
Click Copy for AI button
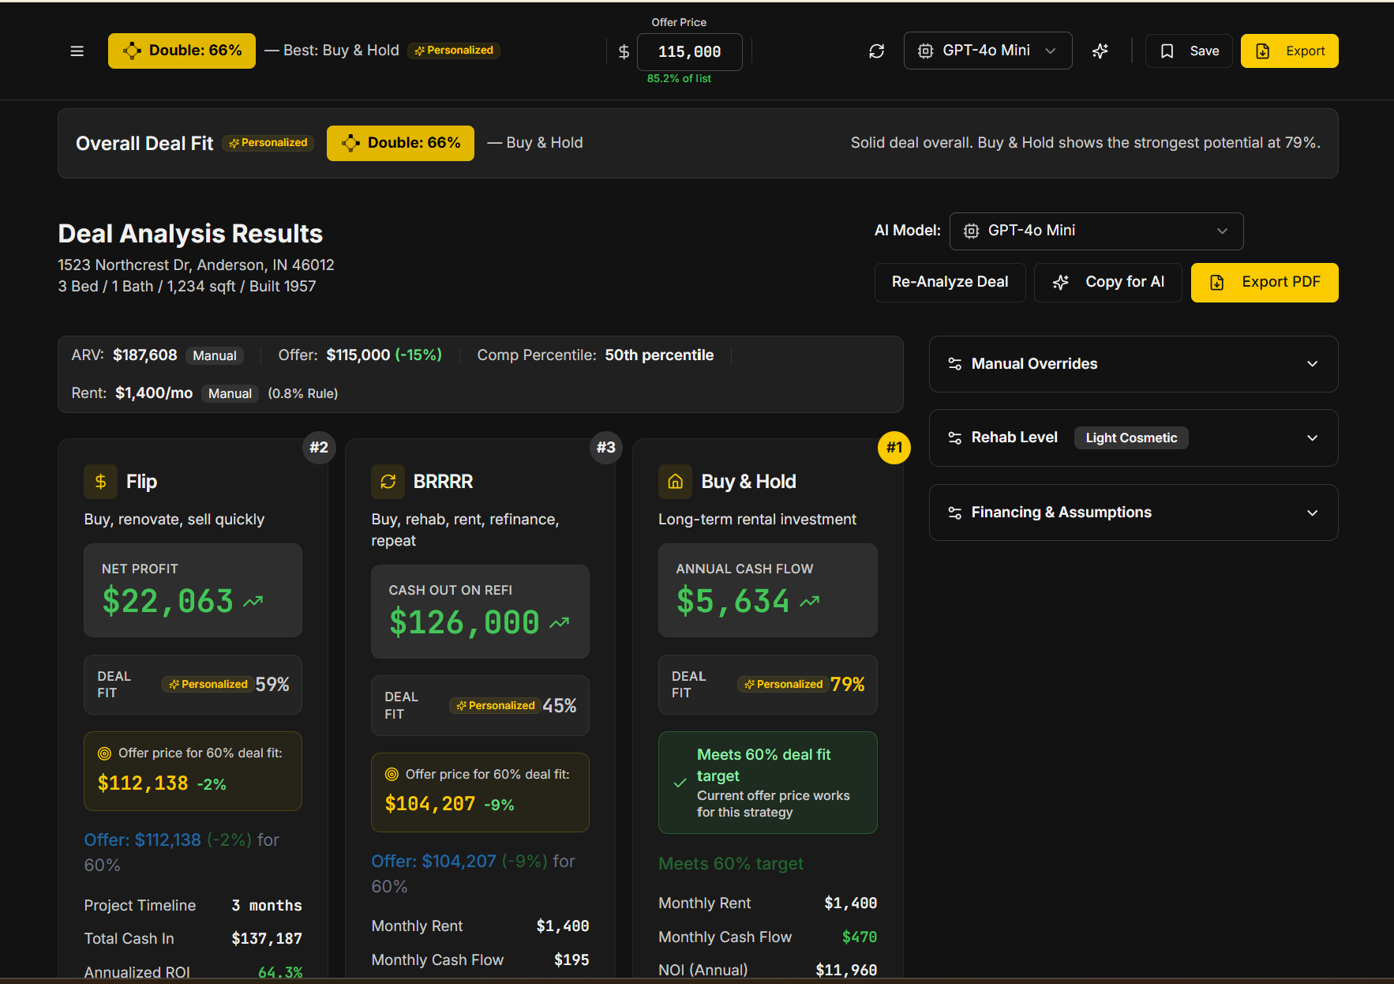[1108, 282]
